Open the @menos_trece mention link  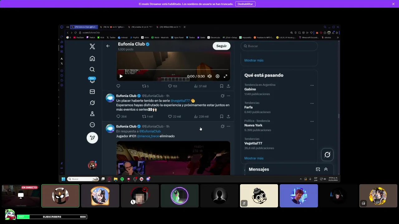(148, 136)
